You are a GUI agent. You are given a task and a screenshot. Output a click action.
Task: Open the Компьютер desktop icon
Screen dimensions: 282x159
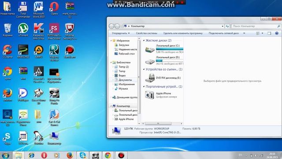point(54,138)
